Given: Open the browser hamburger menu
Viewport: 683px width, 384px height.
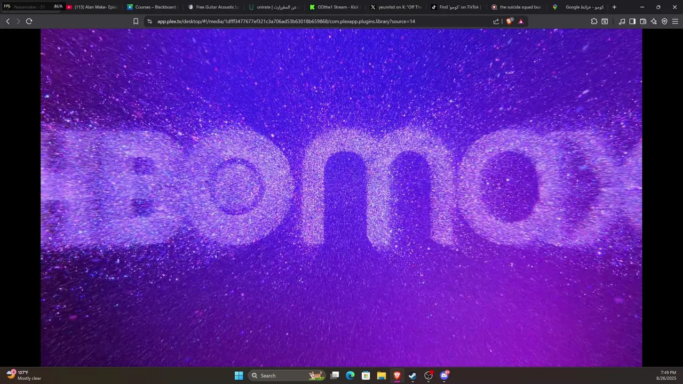Looking at the screenshot, I should (x=675, y=21).
